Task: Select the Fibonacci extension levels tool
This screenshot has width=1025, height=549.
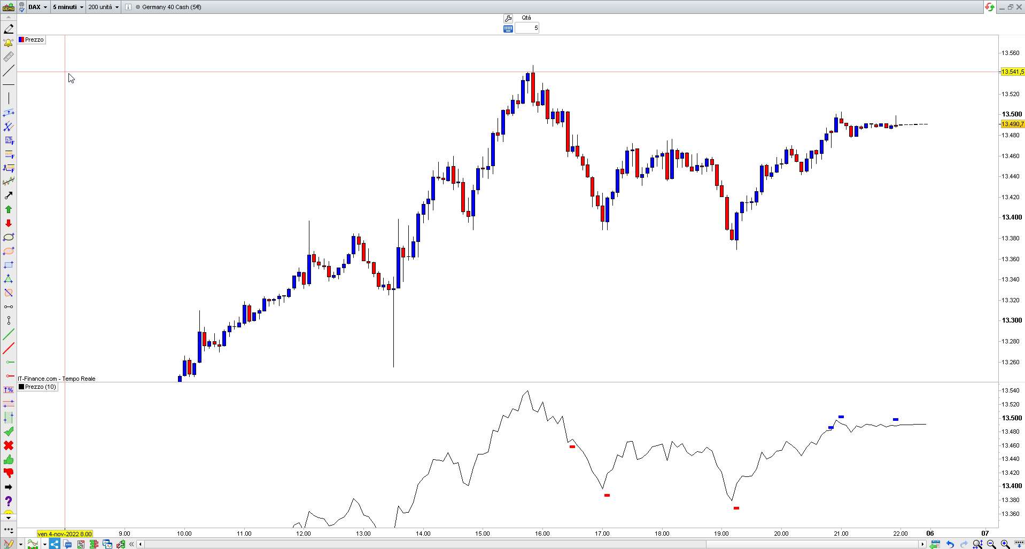Action: [x=9, y=154]
